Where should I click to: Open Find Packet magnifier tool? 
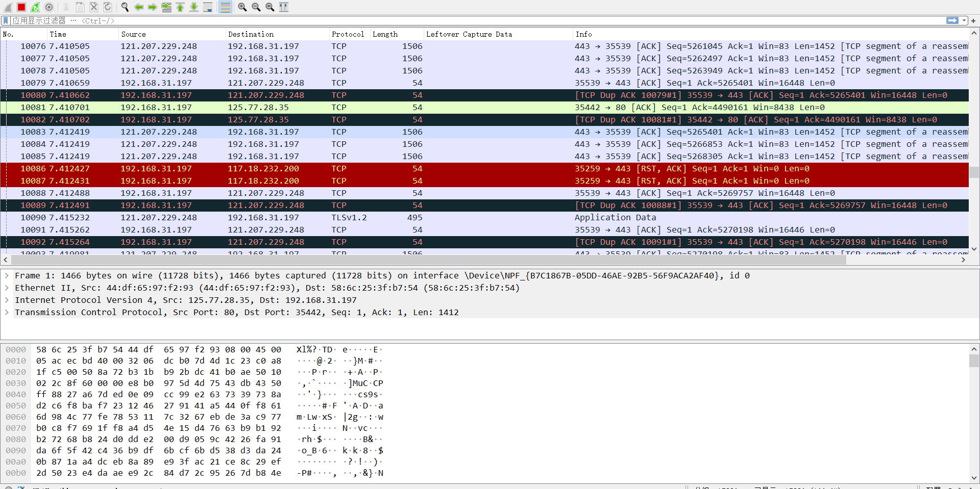(x=125, y=7)
